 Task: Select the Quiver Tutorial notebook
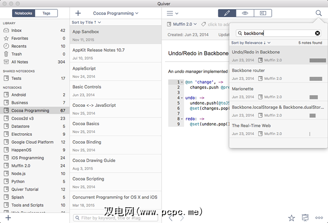[x=35, y=189]
